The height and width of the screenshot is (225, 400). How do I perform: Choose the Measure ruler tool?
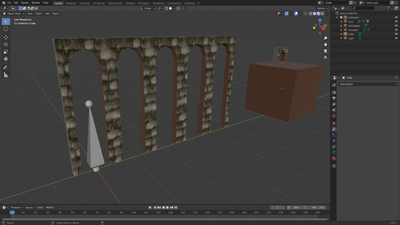(6, 75)
